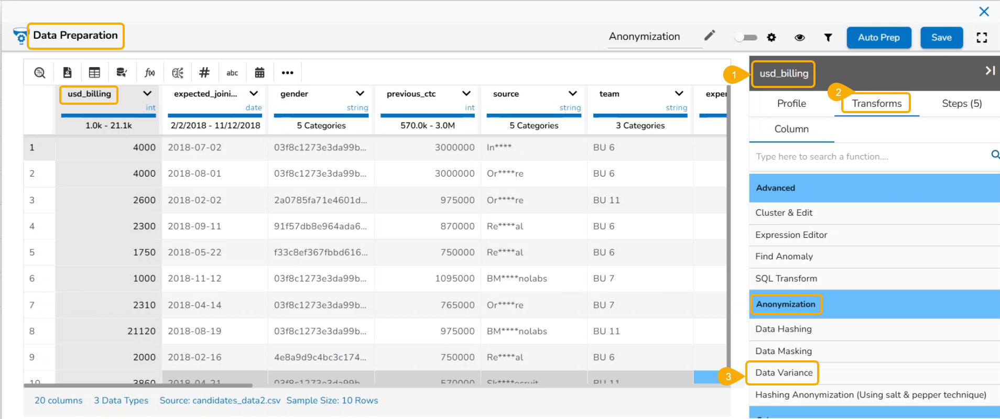Open the gear settings icon
The height and width of the screenshot is (419, 1000).
pos(771,38)
